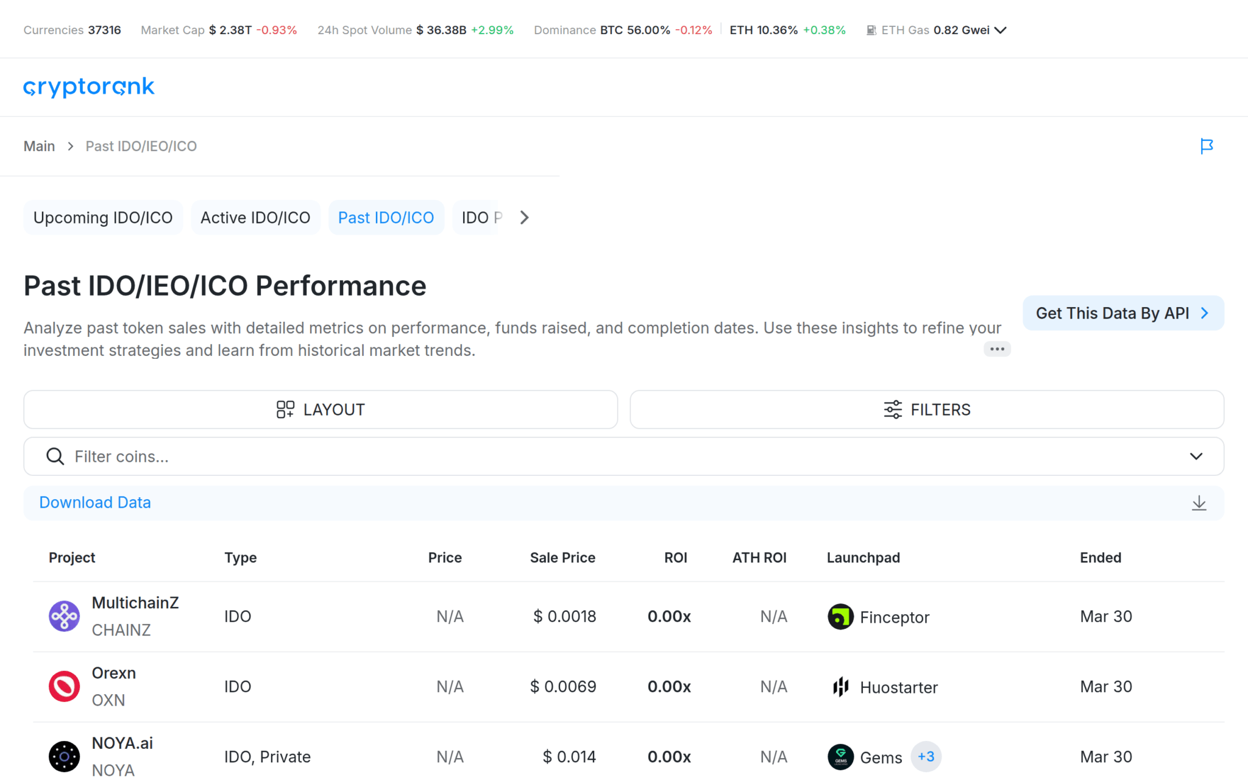Click the Download Data link
The image size is (1248, 780).
[95, 503]
